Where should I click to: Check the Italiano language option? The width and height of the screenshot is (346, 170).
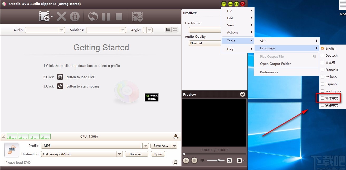click(322, 77)
